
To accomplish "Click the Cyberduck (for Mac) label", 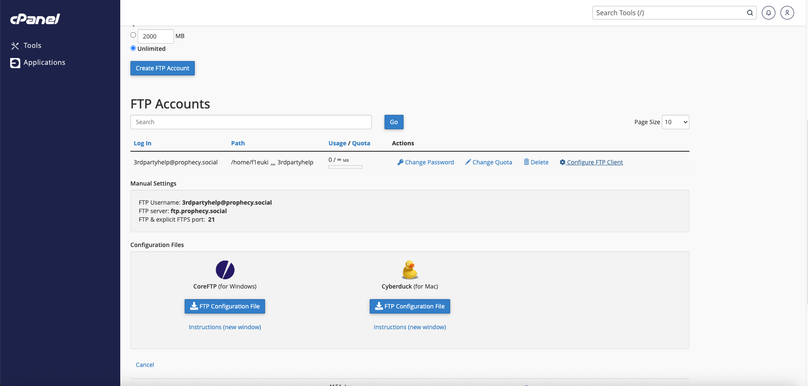I will point(410,286).
